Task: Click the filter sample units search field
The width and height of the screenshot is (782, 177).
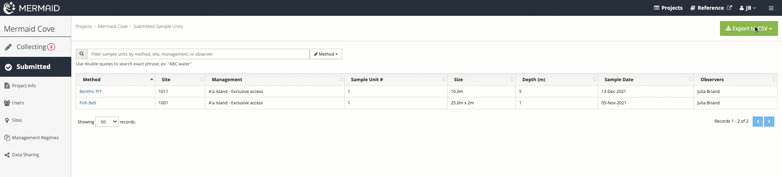Action: pyautogui.click(x=198, y=54)
